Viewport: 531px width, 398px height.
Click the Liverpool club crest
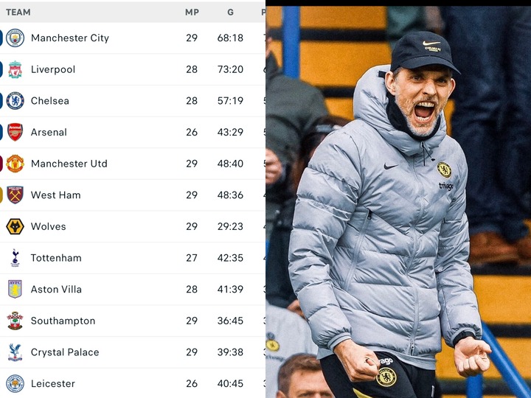click(x=15, y=69)
